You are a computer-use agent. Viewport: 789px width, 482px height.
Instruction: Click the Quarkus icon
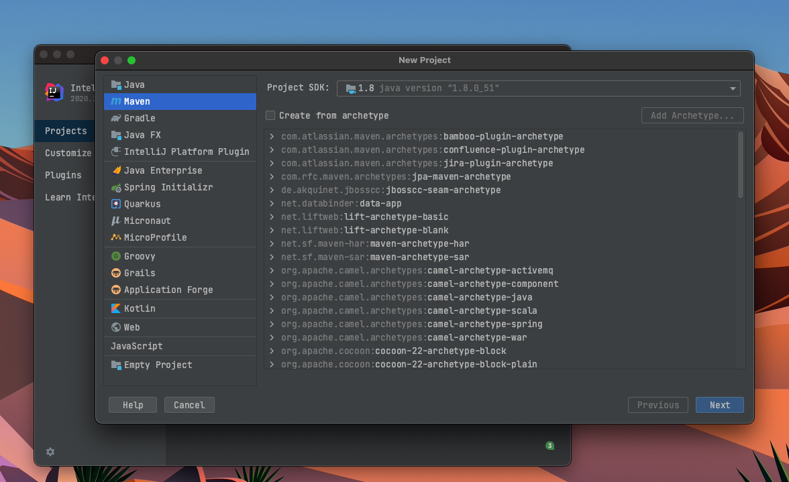[116, 204]
